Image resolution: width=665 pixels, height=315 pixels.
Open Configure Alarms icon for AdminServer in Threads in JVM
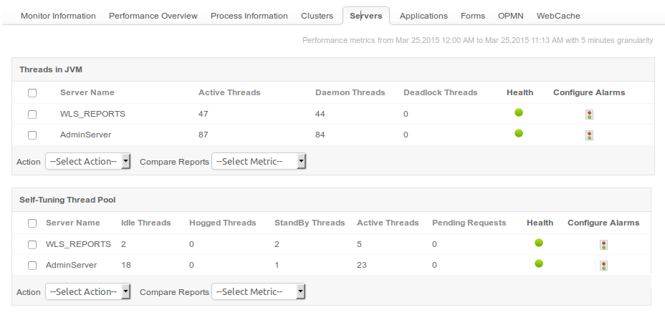click(589, 135)
